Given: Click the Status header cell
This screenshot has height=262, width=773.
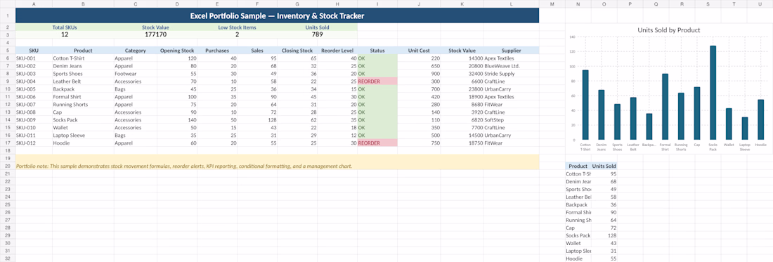Looking at the screenshot, I should 377,51.
